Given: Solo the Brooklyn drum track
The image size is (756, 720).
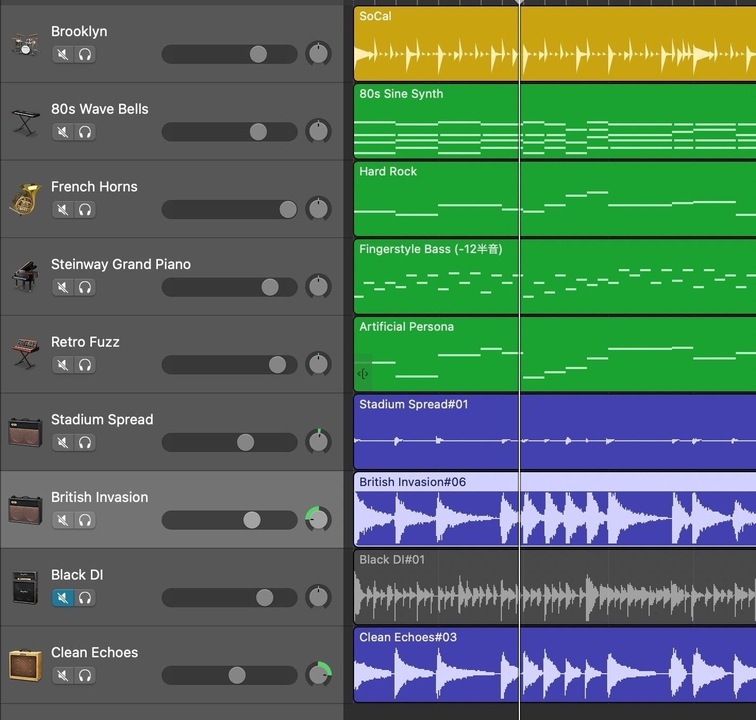Looking at the screenshot, I should coord(85,54).
